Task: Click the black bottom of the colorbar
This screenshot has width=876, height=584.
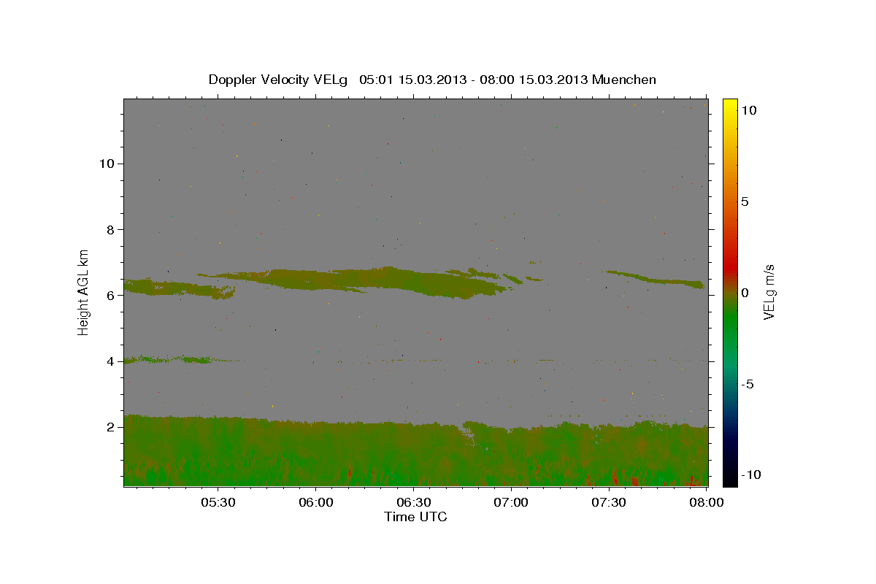Action: pyautogui.click(x=729, y=478)
